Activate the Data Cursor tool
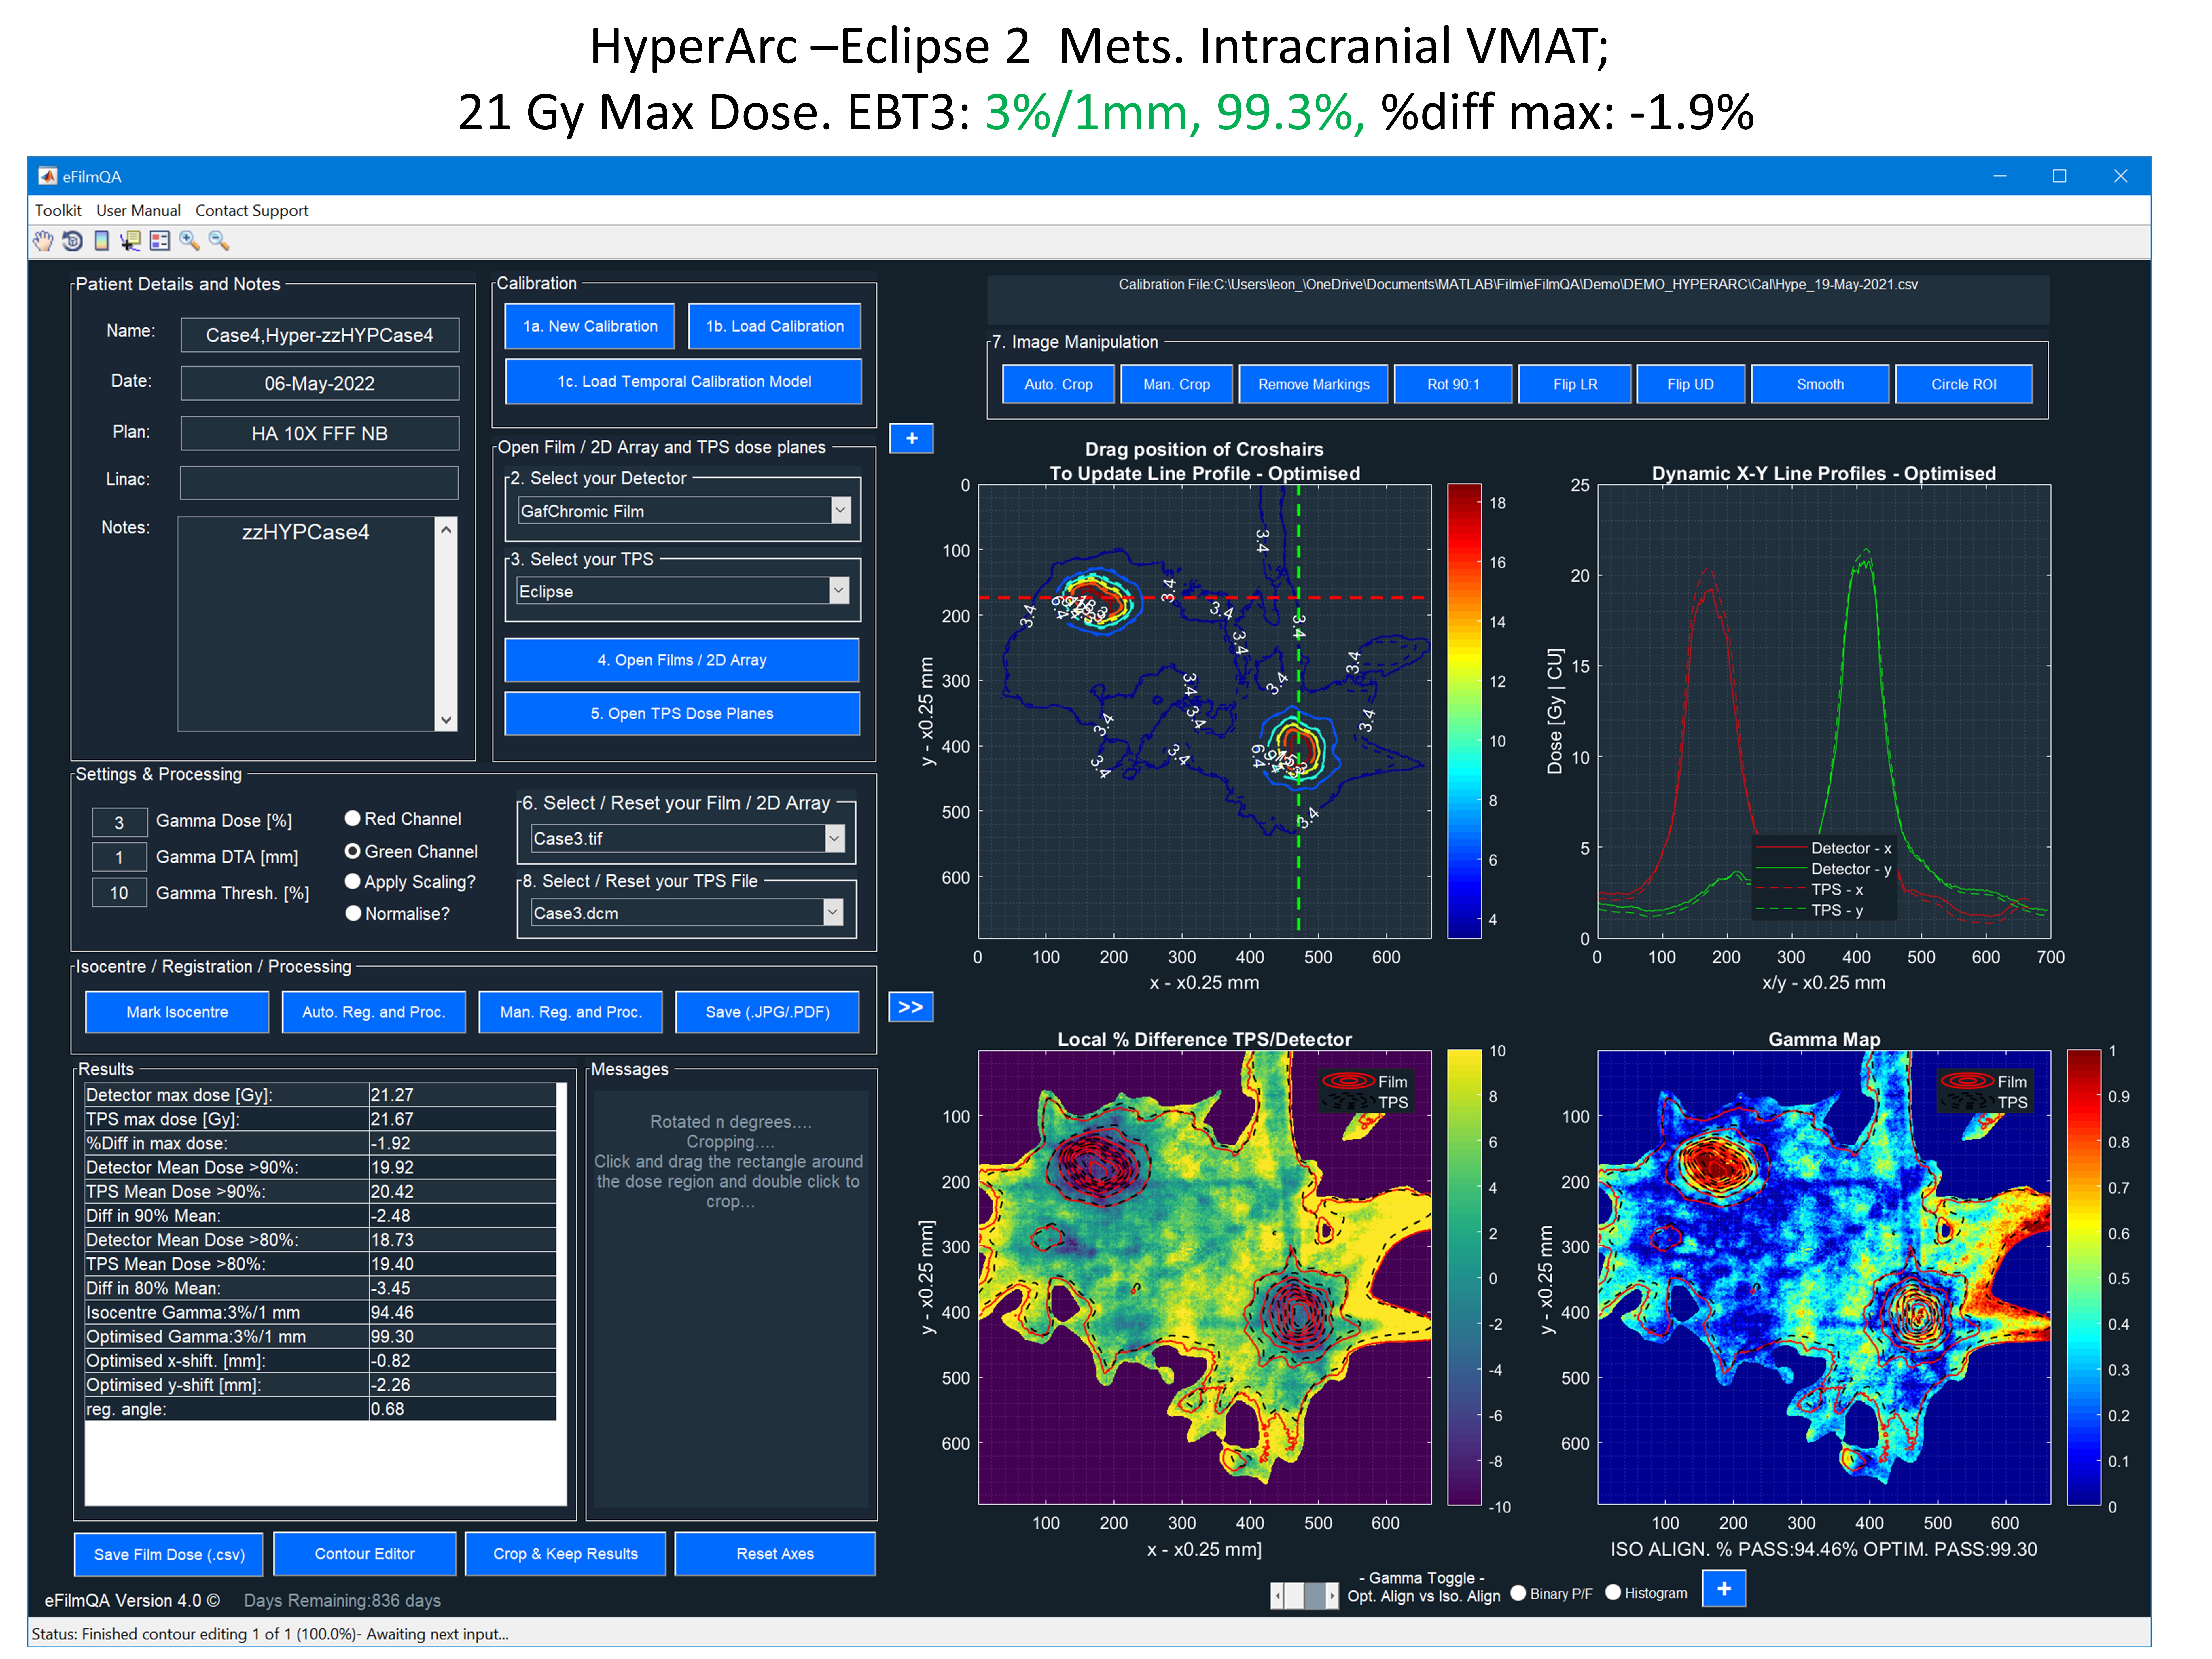The width and height of the screenshot is (2212, 1659). 130,241
